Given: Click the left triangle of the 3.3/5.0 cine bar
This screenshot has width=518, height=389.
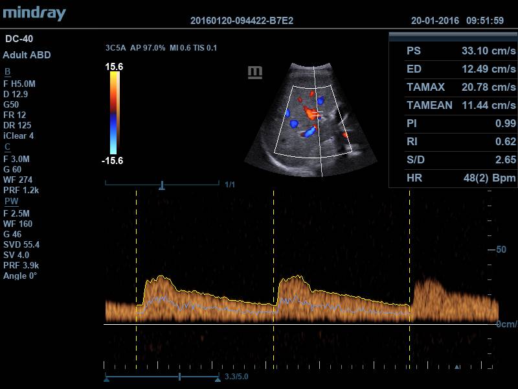Looking at the screenshot, I should coord(106,380).
